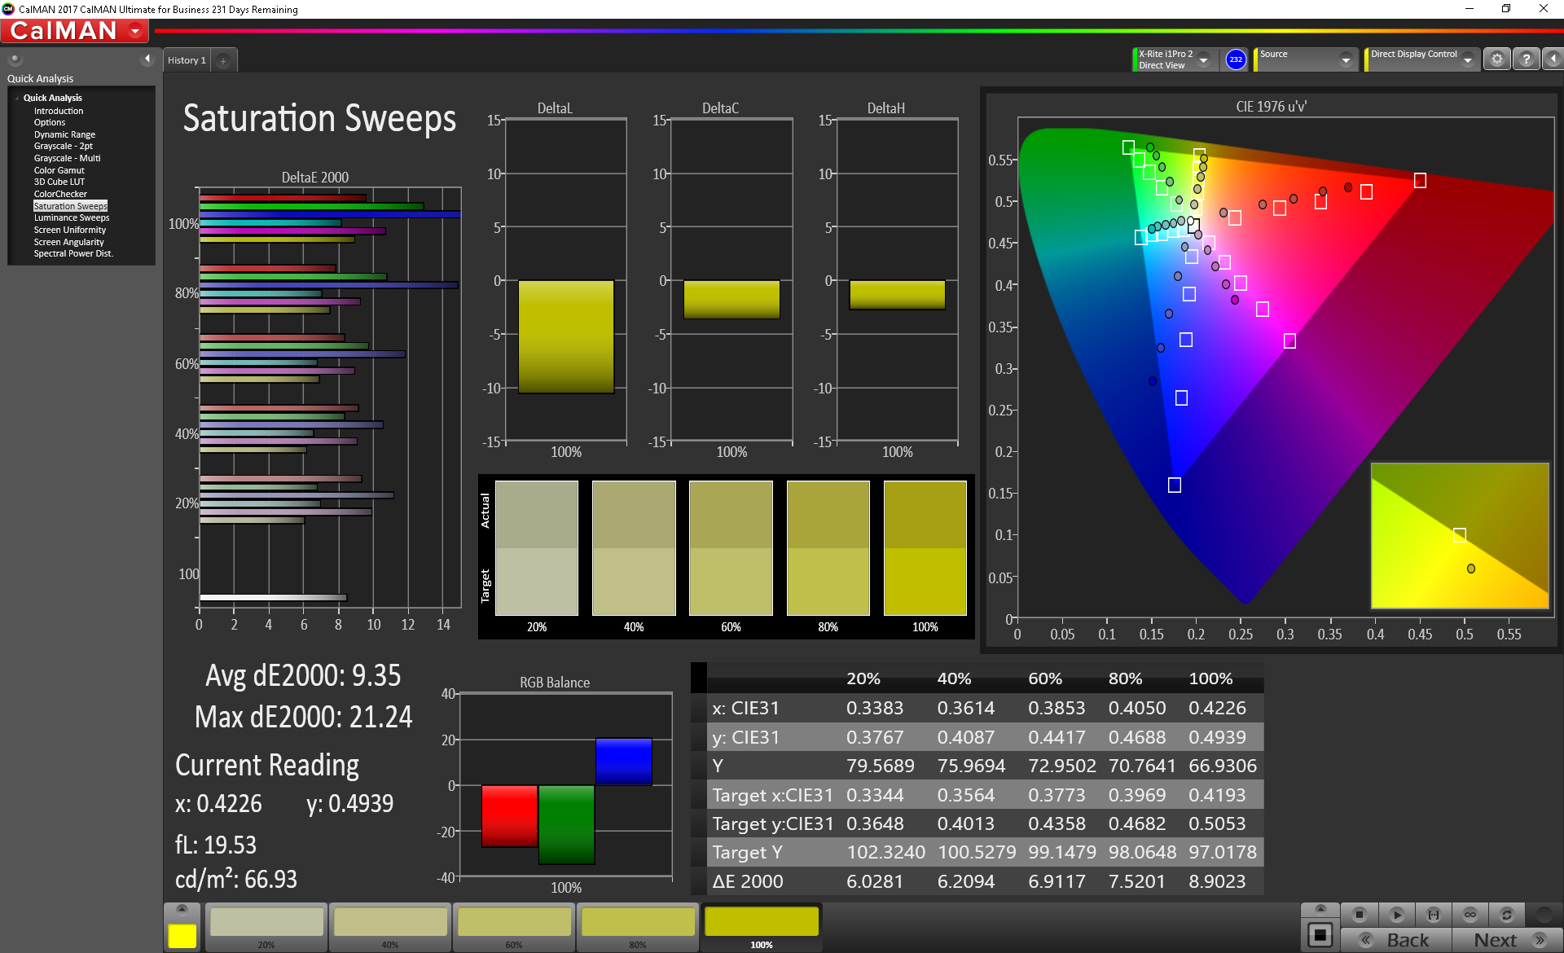Click the blue 232 meter indicator
The image size is (1564, 953).
(1236, 59)
